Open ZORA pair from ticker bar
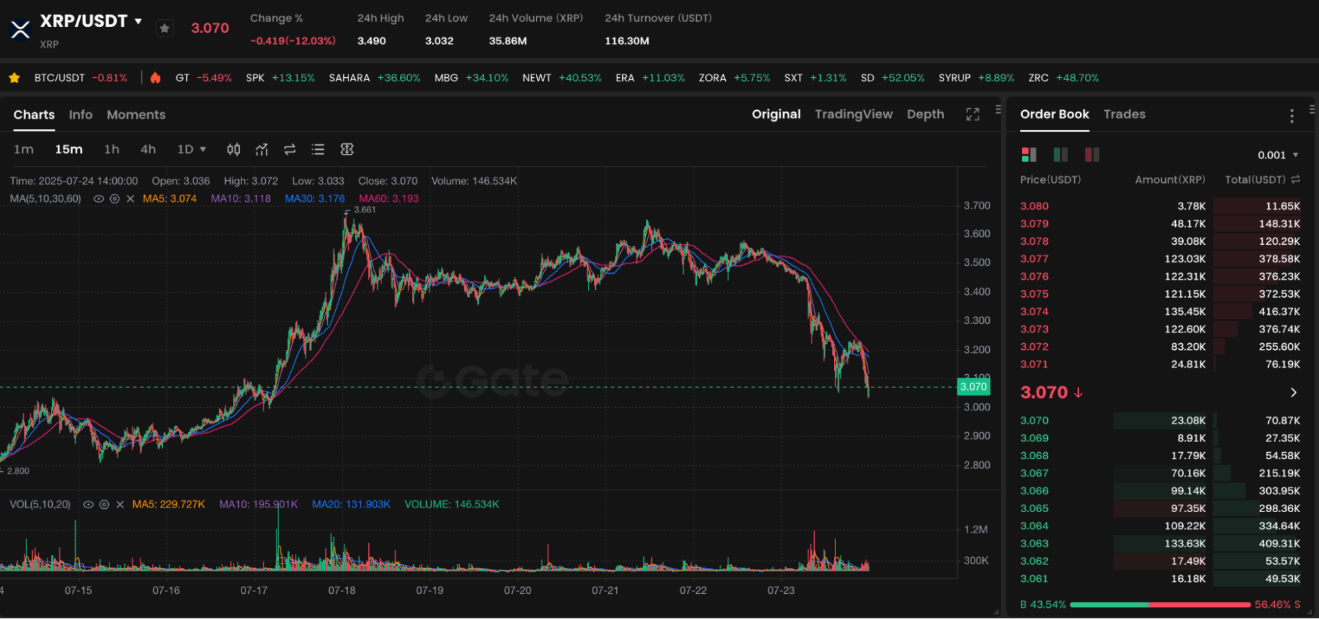 pos(734,78)
